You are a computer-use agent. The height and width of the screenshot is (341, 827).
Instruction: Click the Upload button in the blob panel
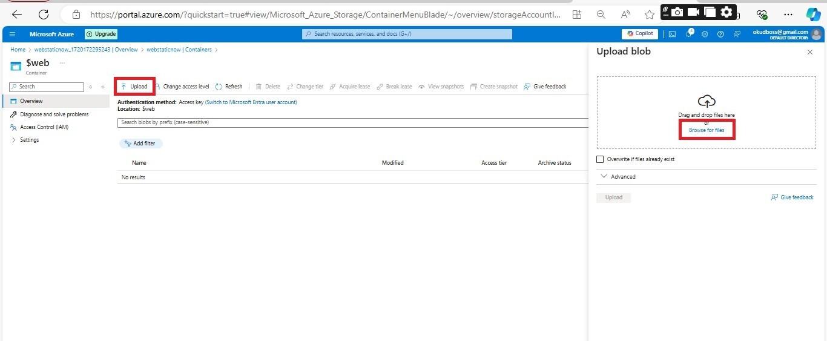[614, 197]
